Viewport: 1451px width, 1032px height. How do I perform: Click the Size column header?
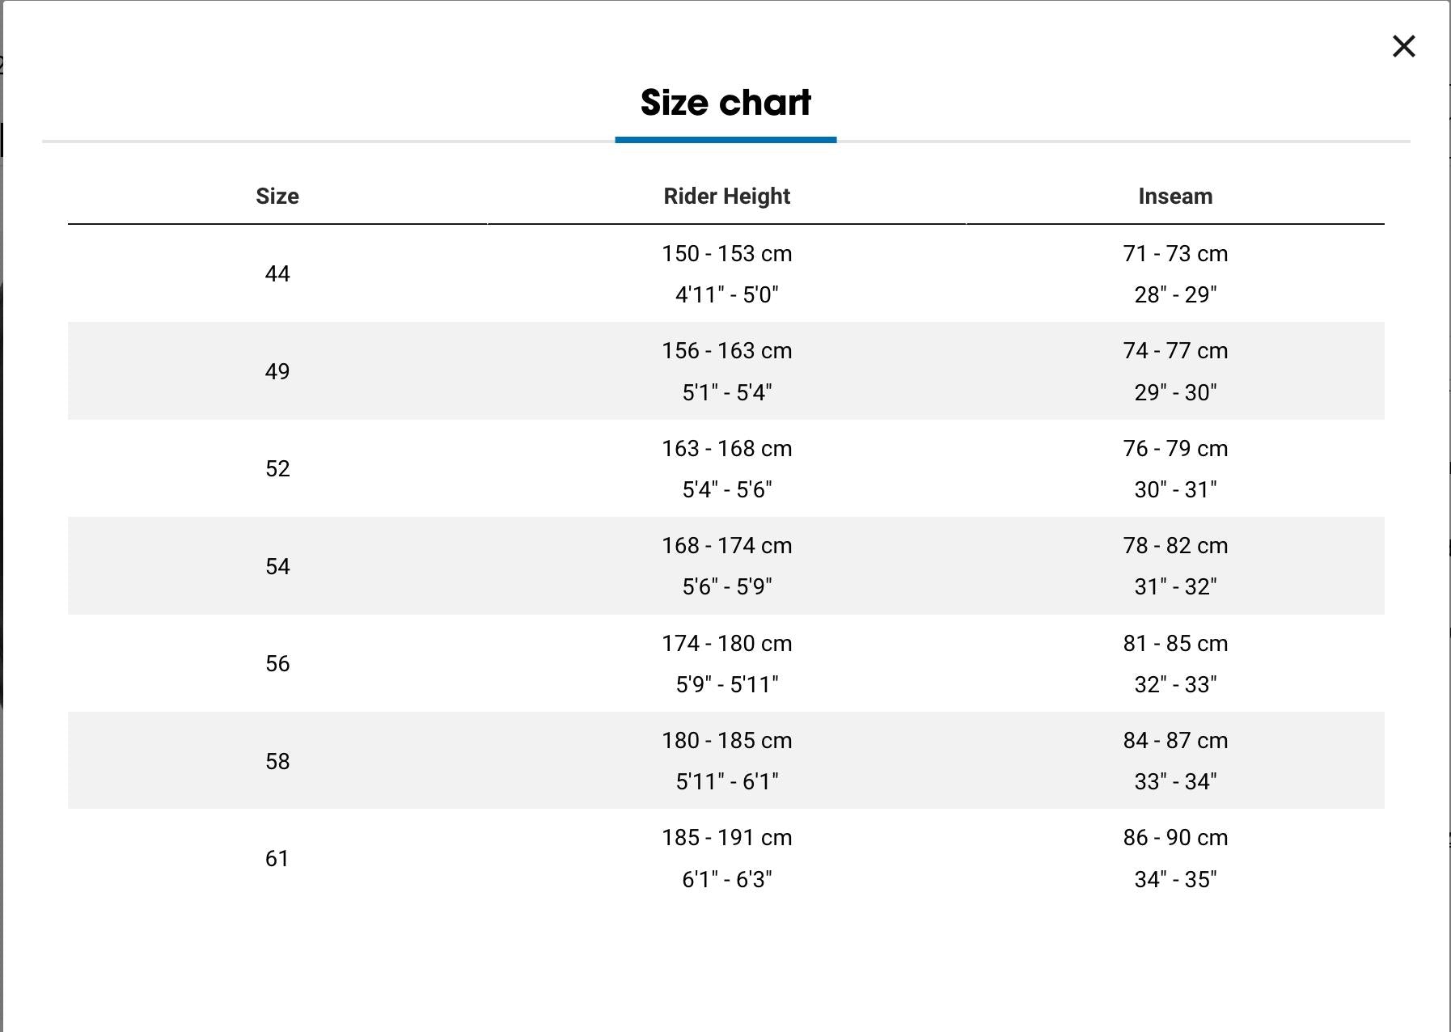(277, 197)
